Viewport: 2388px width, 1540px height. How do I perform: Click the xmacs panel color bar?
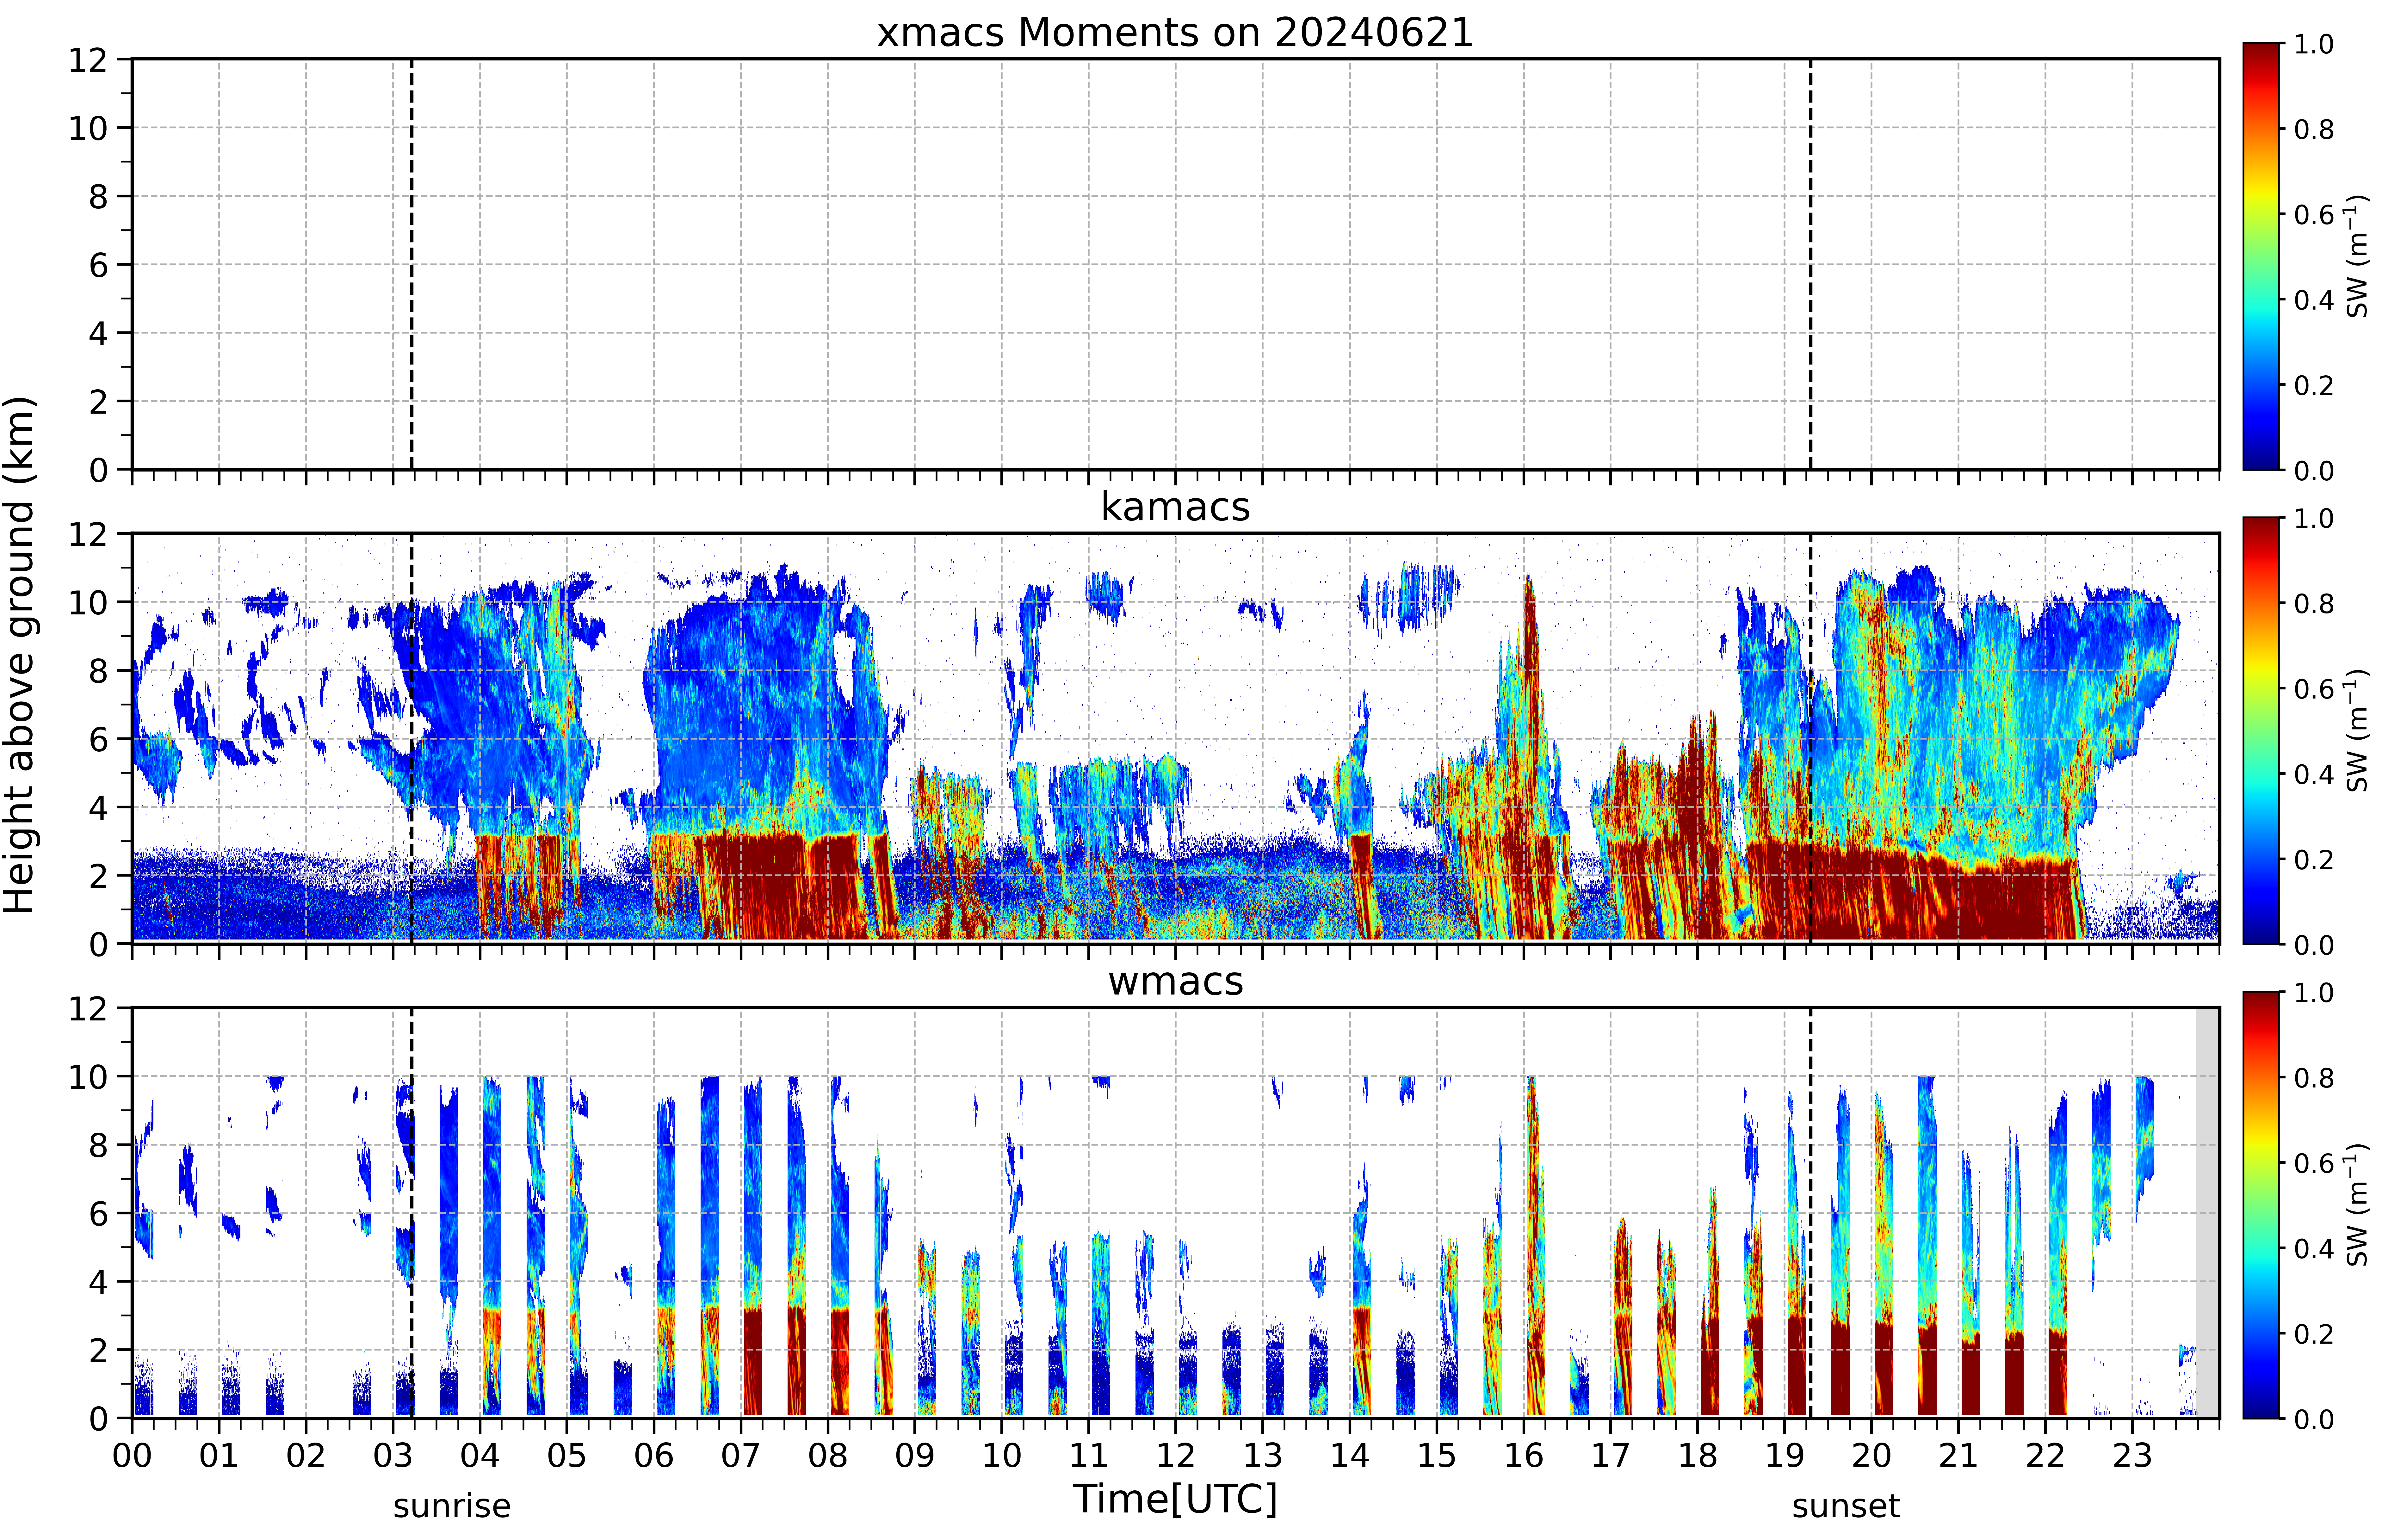click(2261, 256)
